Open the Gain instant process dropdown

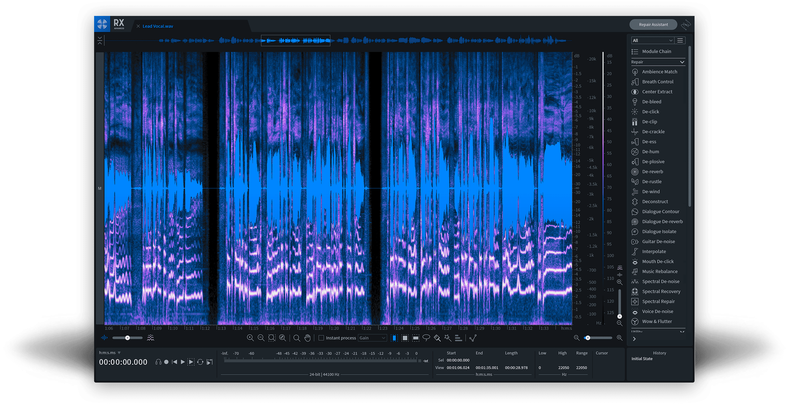[x=373, y=338]
